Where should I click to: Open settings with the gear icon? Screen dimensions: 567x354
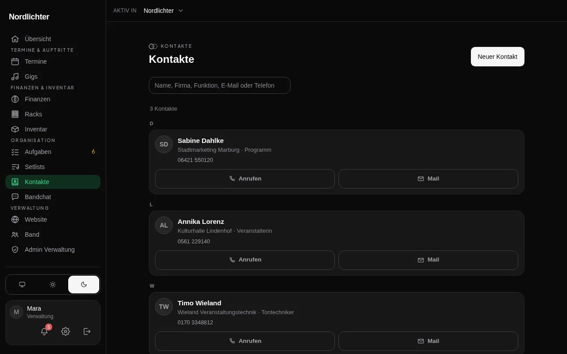pyautogui.click(x=66, y=331)
